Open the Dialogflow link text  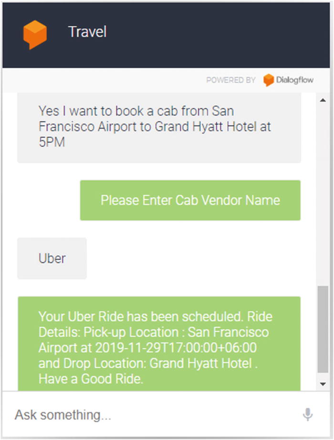pos(294,80)
